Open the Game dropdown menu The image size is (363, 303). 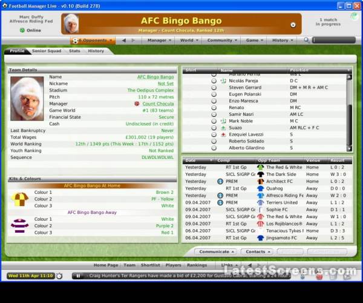point(255,41)
